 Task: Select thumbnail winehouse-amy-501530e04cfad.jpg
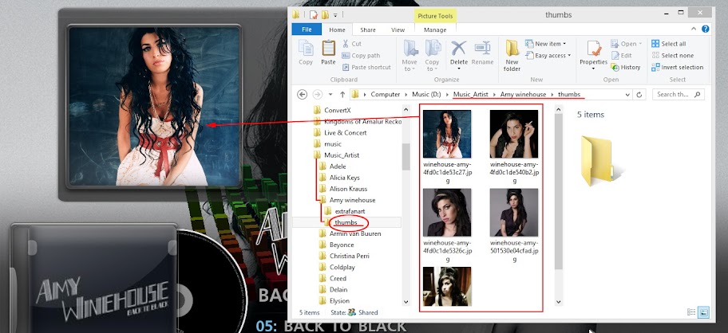click(514, 225)
